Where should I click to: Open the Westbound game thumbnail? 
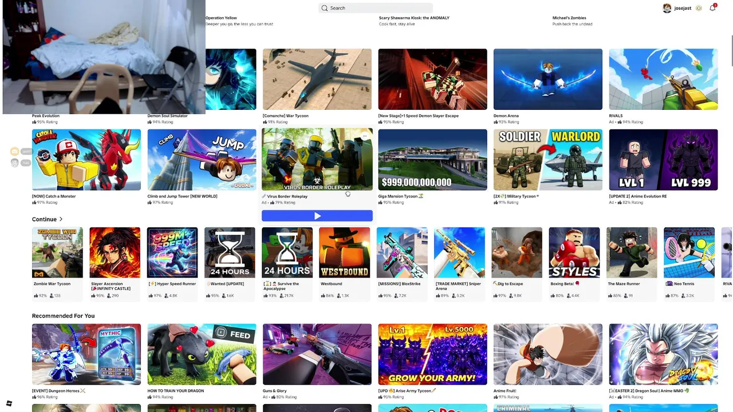coord(345,253)
